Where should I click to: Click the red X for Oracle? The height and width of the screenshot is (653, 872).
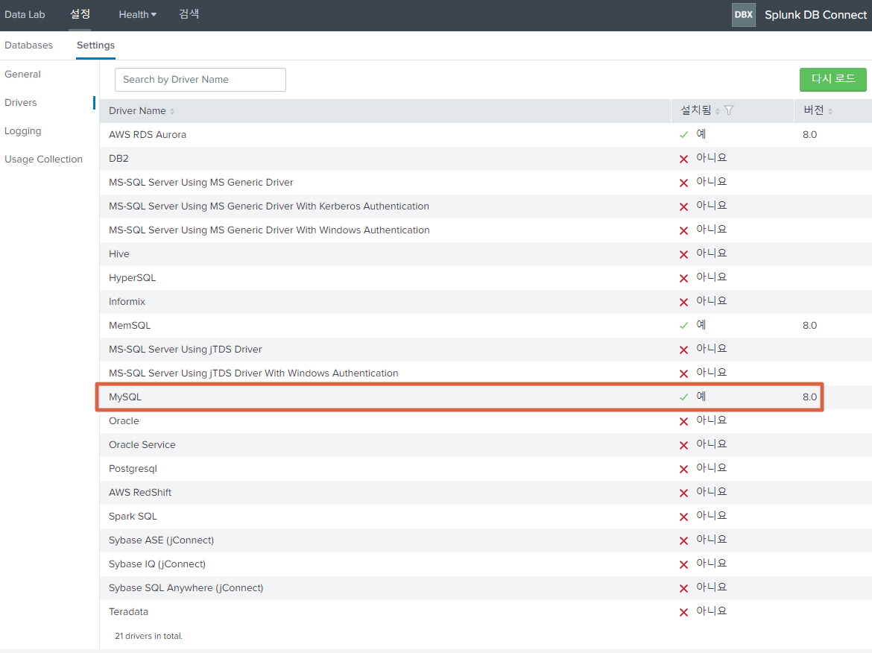point(684,422)
